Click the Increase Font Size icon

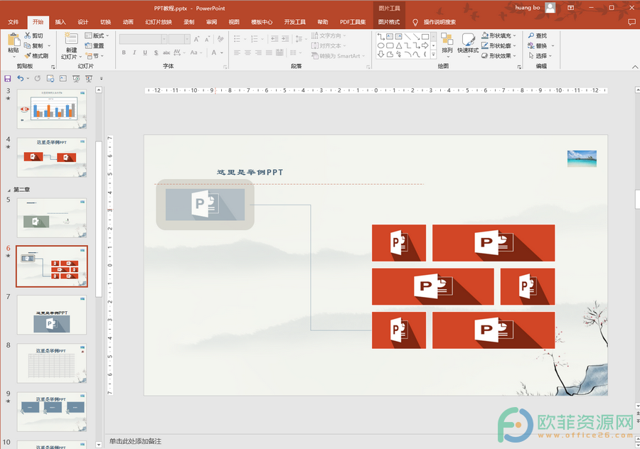click(x=197, y=39)
